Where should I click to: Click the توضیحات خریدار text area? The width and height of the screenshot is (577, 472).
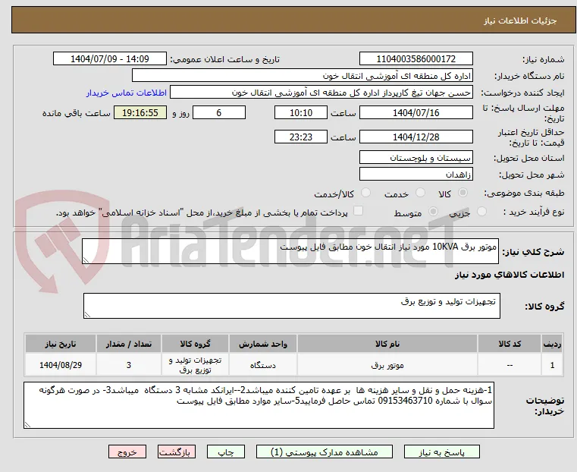(259, 405)
